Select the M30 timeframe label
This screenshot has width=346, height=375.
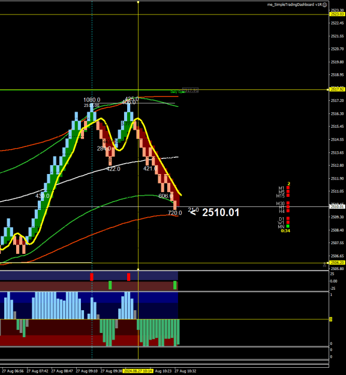point(280,203)
